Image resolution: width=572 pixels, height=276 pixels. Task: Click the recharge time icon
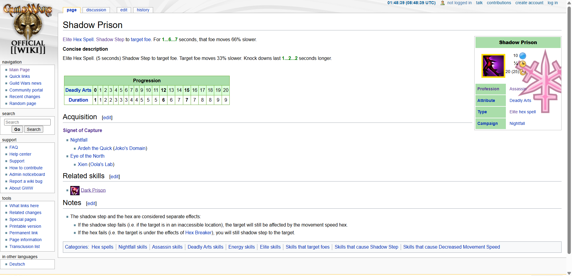523,72
